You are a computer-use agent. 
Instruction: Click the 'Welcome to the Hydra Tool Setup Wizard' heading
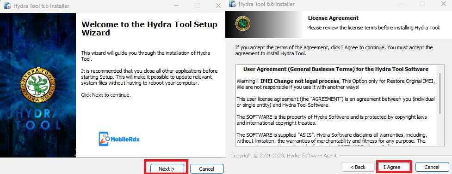(149, 29)
